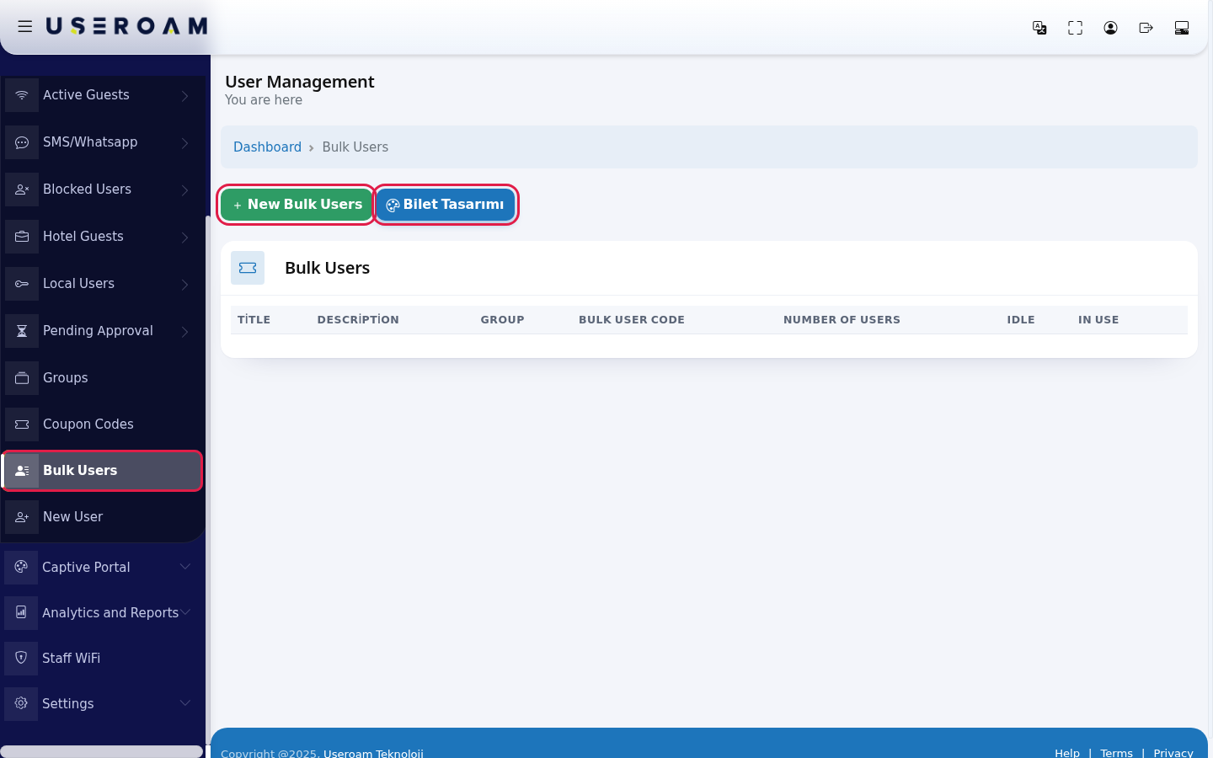Expand the Active Guests submenu chevron
Image resolution: width=1213 pixels, height=758 pixels.
[185, 96]
